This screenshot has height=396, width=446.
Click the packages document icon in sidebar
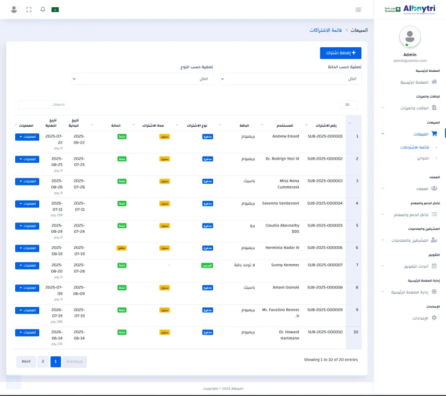click(x=434, y=107)
